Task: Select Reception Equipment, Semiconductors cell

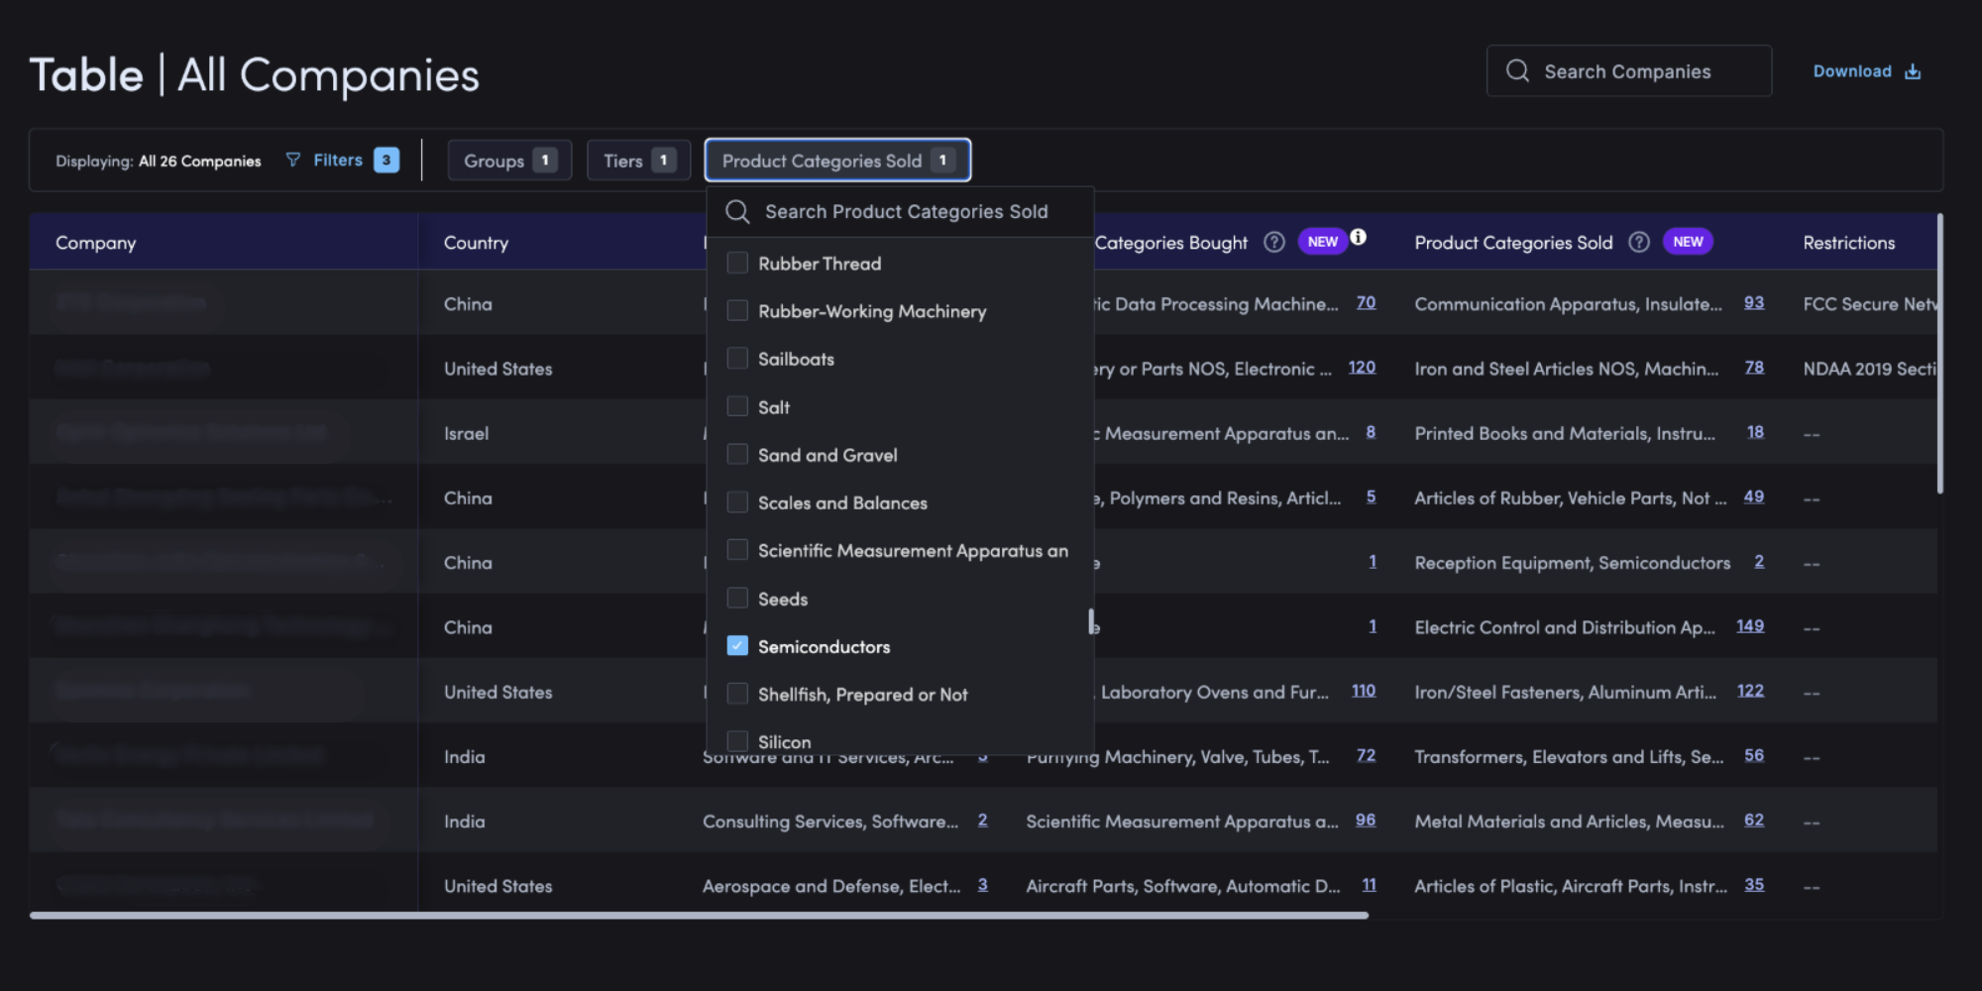Action: coord(1573,563)
